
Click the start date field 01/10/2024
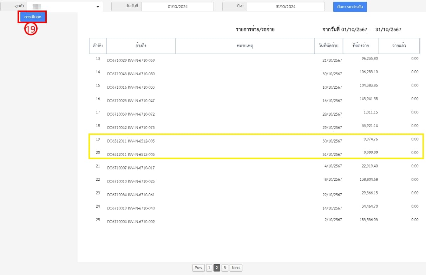coord(177,7)
